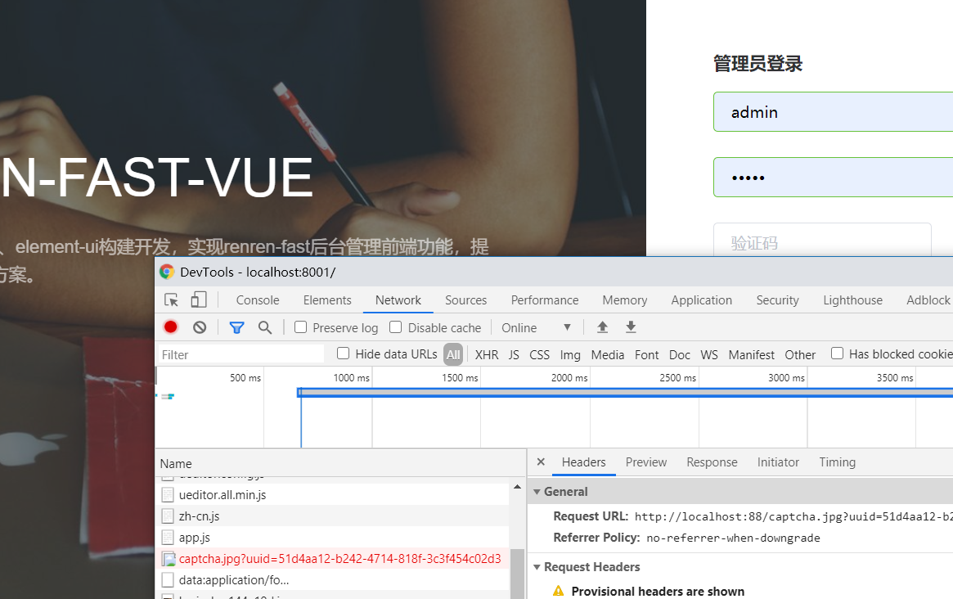The height and width of the screenshot is (599, 953).
Task: Open the Initiator detail tab
Action: 778,462
